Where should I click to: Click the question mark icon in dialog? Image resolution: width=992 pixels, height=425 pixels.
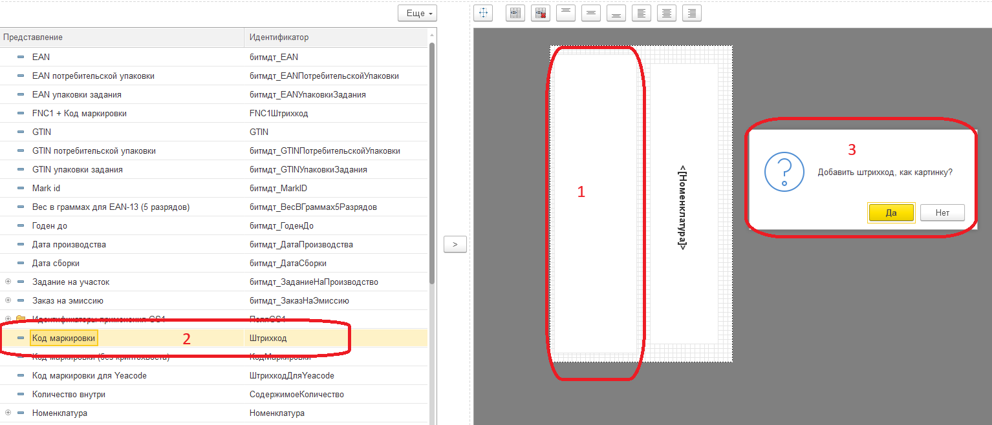tap(784, 172)
